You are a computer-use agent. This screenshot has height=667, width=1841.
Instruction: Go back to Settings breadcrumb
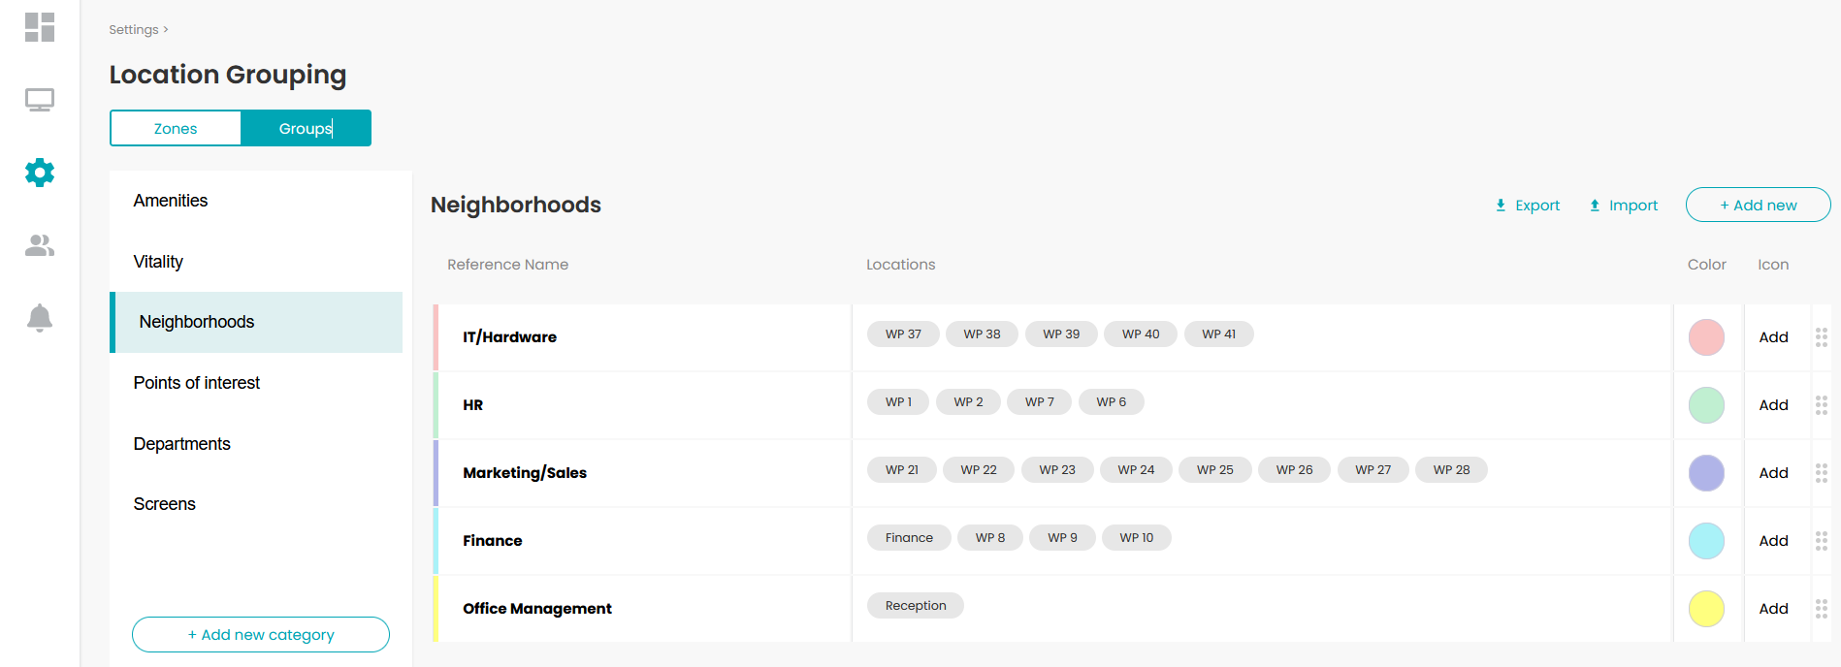pyautogui.click(x=134, y=30)
